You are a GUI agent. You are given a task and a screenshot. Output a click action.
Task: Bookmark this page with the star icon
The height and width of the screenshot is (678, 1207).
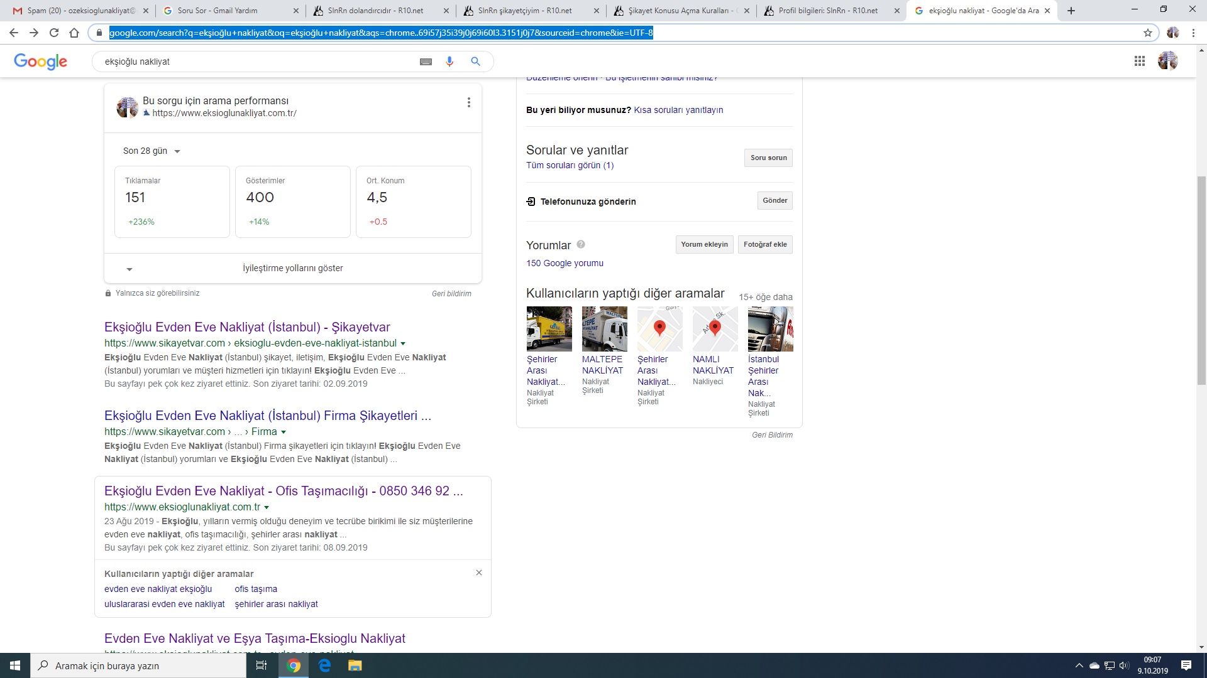click(x=1148, y=33)
